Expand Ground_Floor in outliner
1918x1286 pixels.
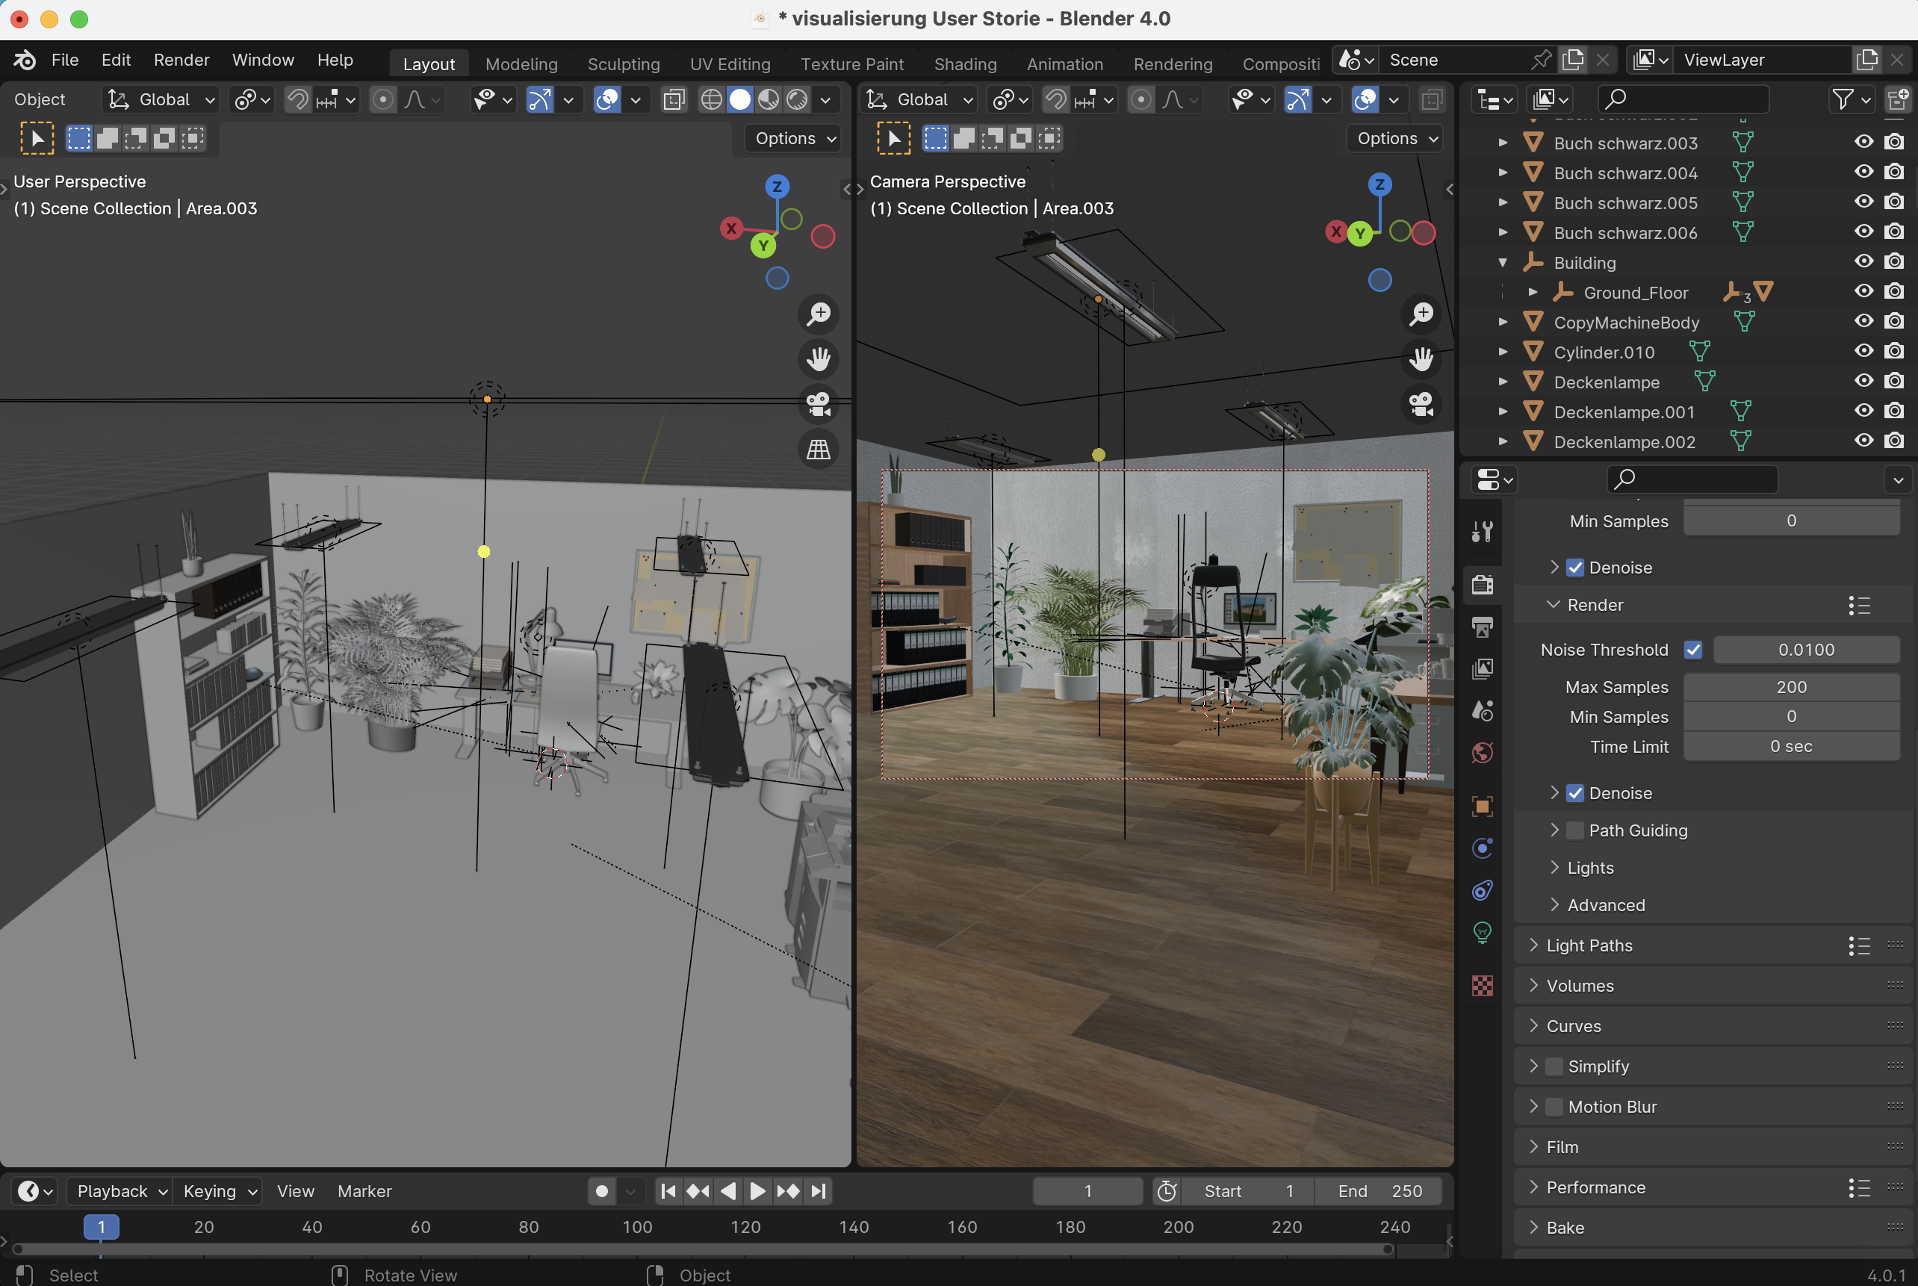coord(1532,292)
